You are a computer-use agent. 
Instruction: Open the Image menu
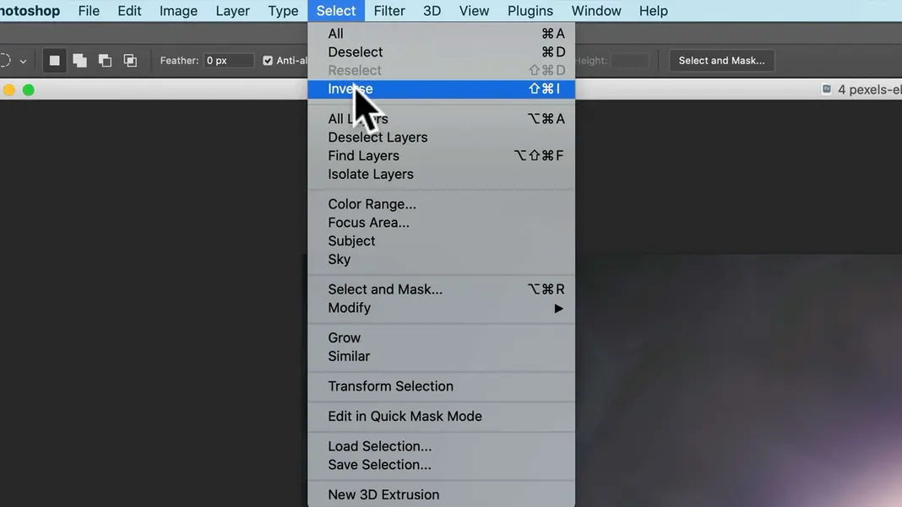(178, 11)
